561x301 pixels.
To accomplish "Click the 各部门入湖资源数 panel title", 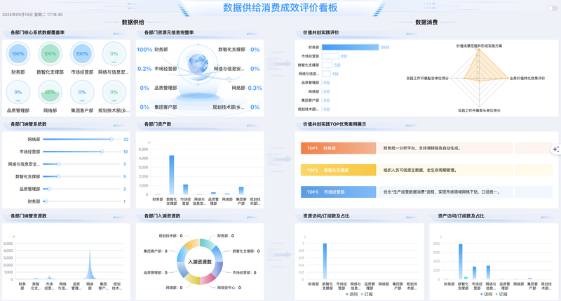I will point(162,216).
